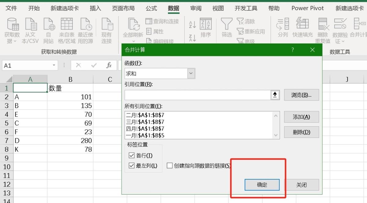The image size is (367, 203).
Task: Click the 关闭 (Close) button
Action: (302, 185)
